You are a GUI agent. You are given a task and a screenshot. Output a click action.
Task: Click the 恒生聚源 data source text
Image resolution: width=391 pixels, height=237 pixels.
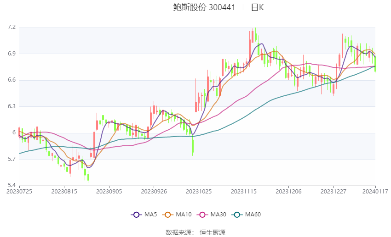(x=213, y=232)
